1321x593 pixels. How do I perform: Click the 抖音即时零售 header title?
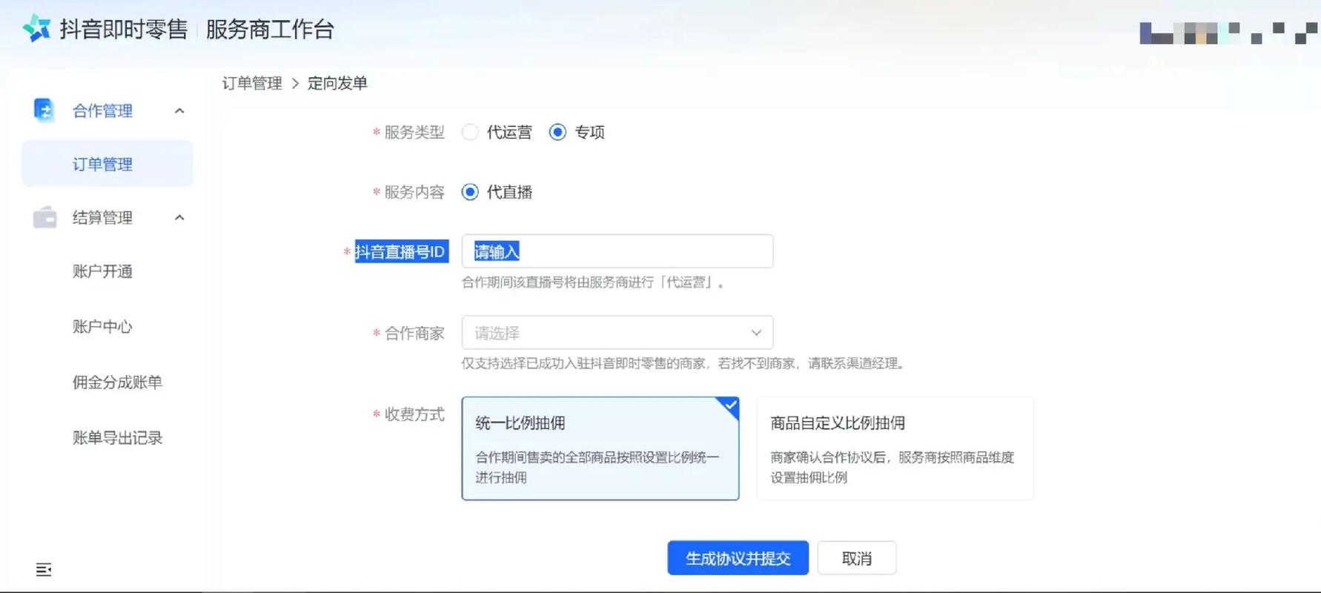(x=124, y=30)
